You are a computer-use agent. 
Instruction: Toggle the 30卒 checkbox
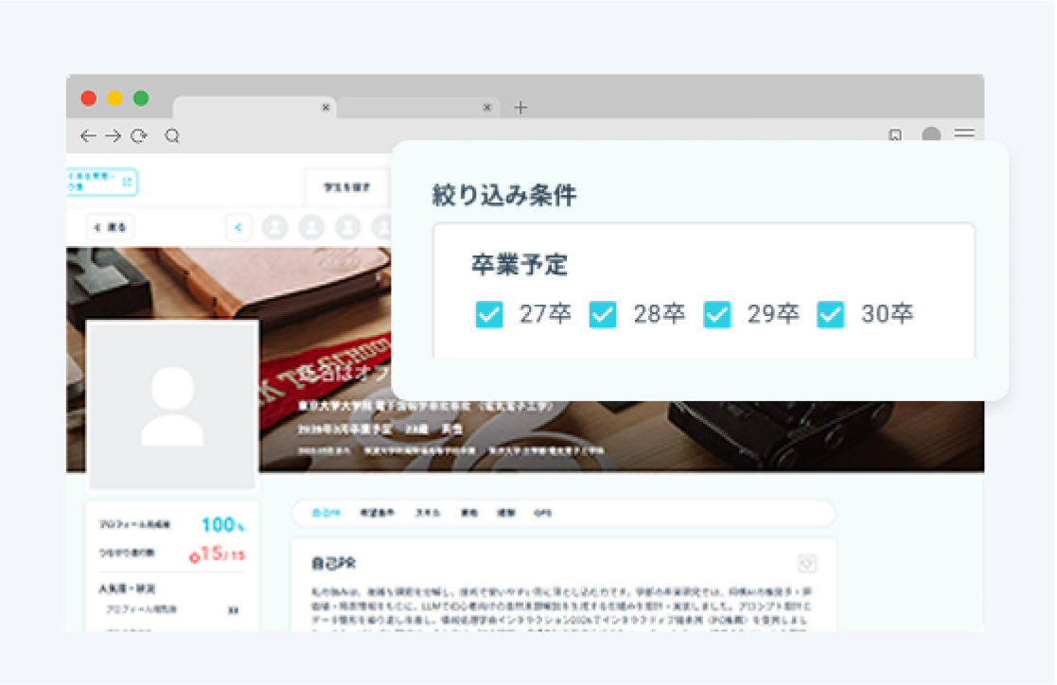pyautogui.click(x=831, y=314)
